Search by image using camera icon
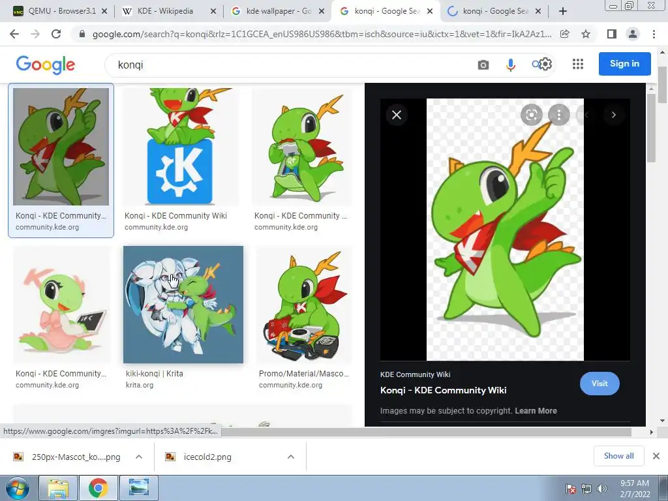 [483, 65]
